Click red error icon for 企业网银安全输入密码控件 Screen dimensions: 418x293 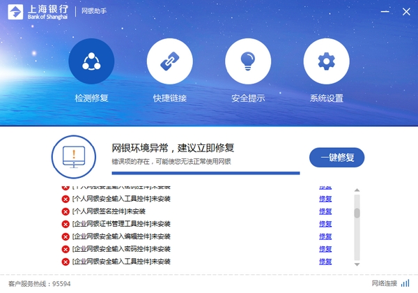tap(65, 249)
